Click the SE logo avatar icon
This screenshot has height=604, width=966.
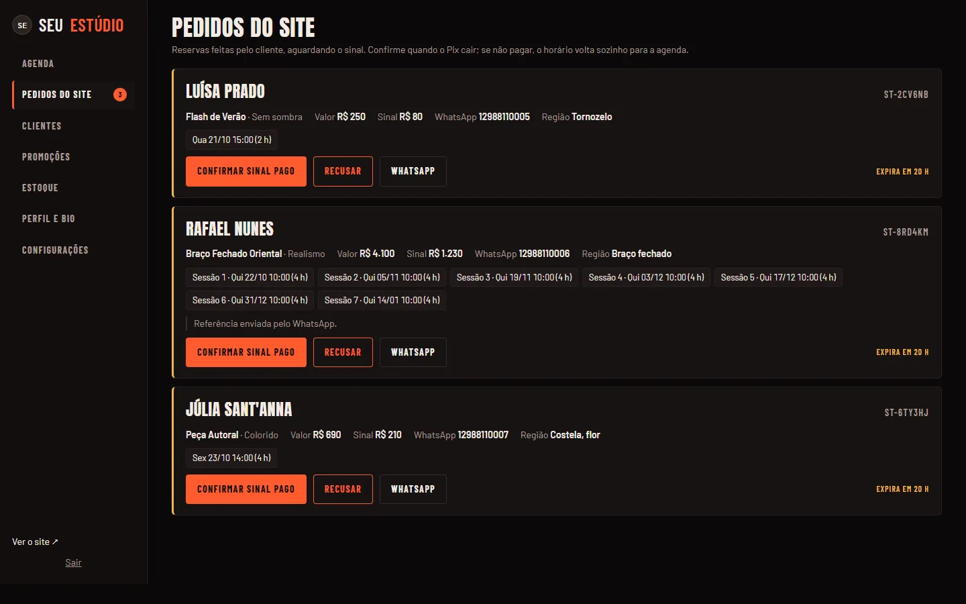tap(22, 26)
